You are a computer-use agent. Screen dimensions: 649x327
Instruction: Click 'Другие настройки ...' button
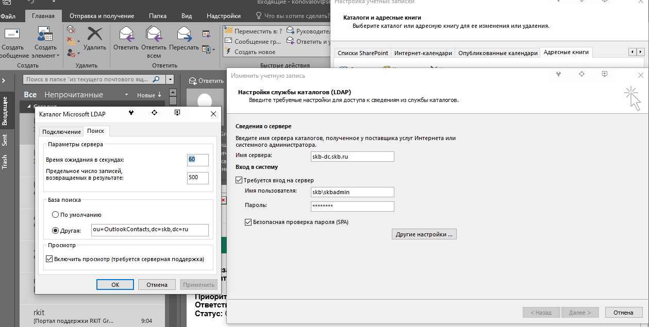tap(424, 234)
